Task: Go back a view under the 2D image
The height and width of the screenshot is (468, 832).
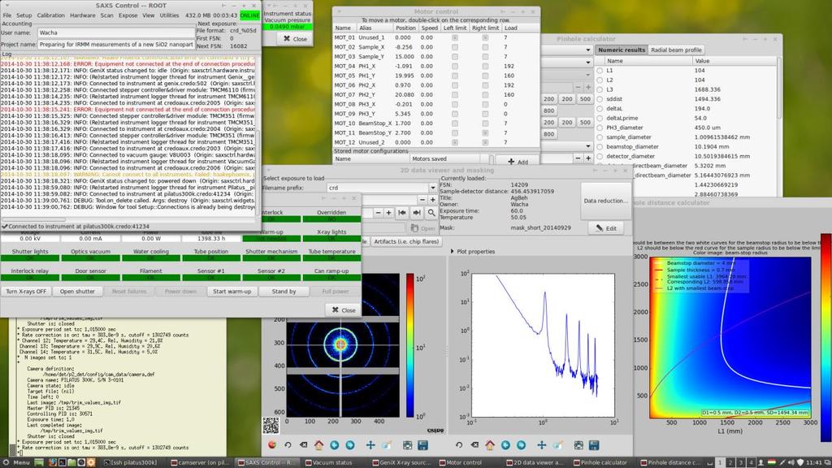Action: point(334,445)
